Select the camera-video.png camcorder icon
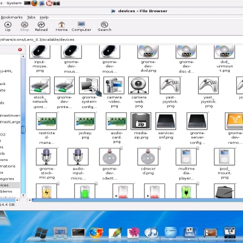This screenshot has height=243, width=243. click(114, 85)
